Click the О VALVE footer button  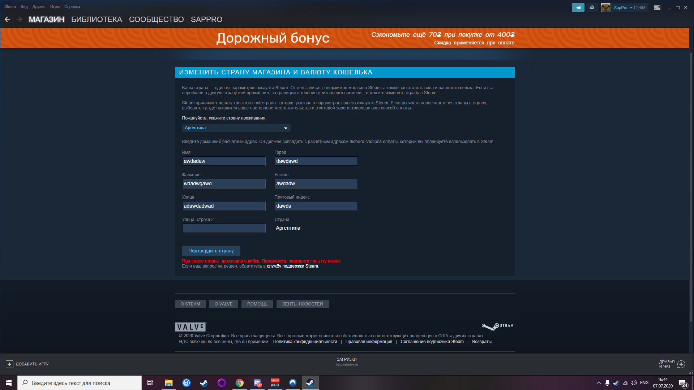coord(223,304)
